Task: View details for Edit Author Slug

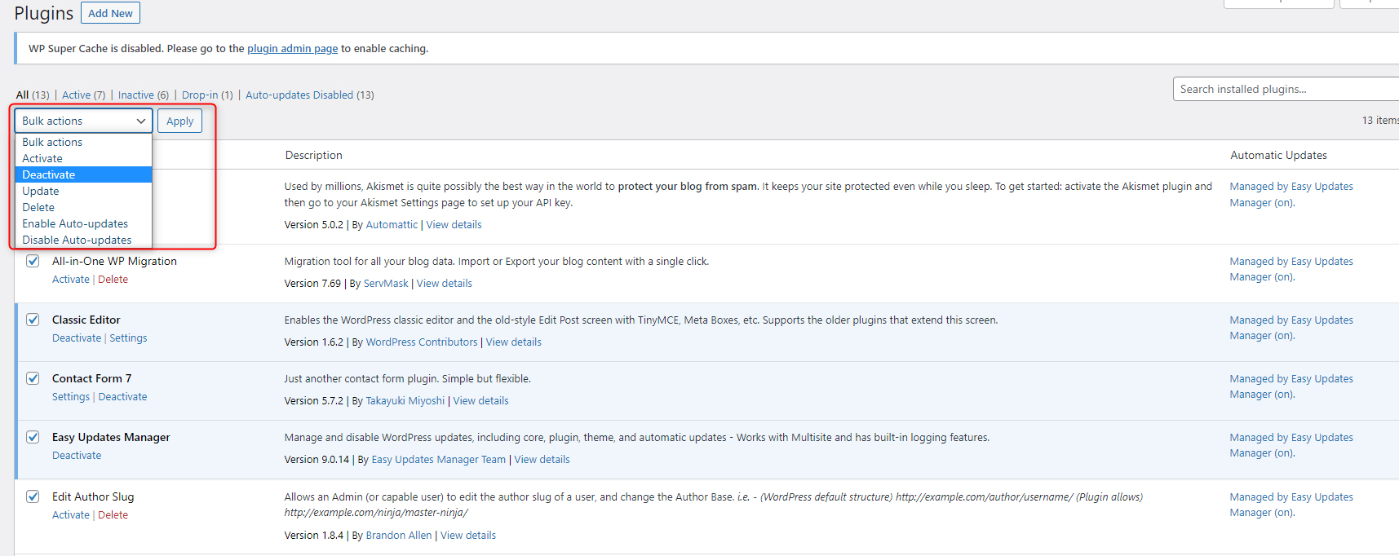Action: (x=468, y=535)
